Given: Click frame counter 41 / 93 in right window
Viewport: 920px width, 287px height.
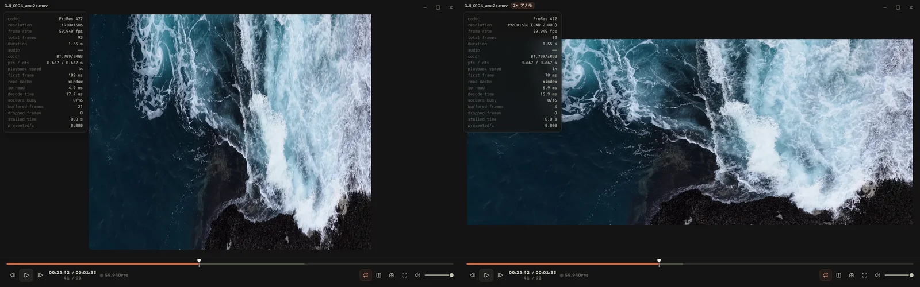Looking at the screenshot, I should pos(532,278).
